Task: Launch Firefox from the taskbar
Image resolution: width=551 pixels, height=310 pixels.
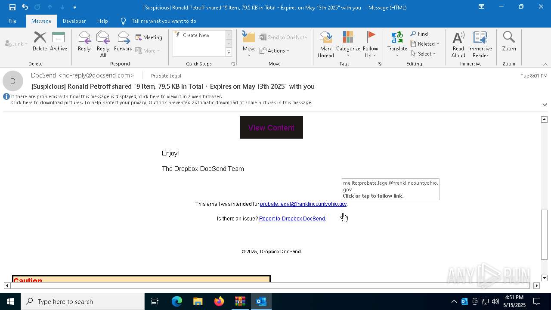Action: point(219,301)
